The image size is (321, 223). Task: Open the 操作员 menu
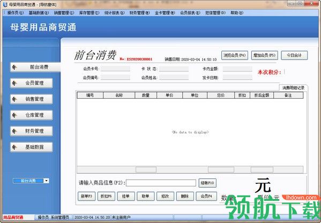pyautogui.click(x=16, y=13)
